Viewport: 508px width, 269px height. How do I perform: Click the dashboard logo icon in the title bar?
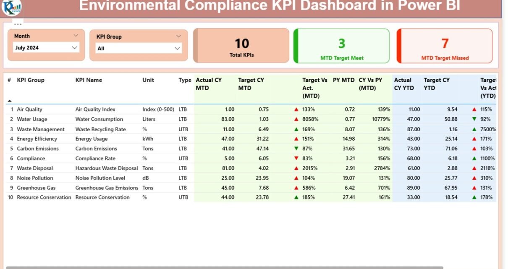[x=11, y=7]
